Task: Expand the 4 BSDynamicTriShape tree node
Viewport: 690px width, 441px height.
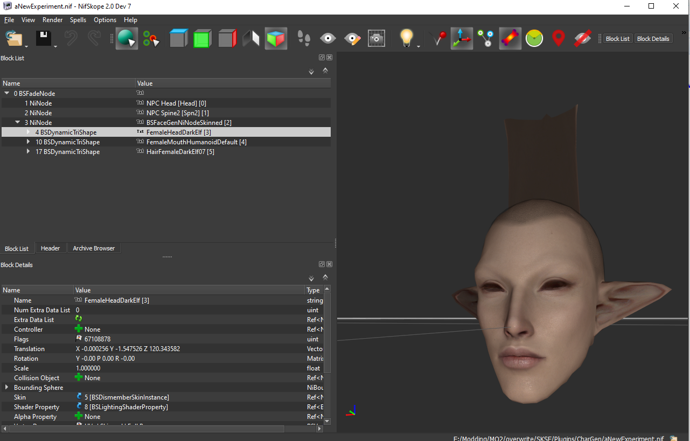Action: click(x=29, y=132)
